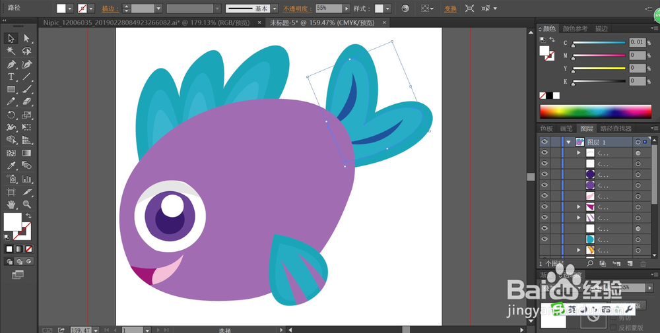The width and height of the screenshot is (660, 333).
Task: Choose the Magic Wand tool
Action: (11, 51)
